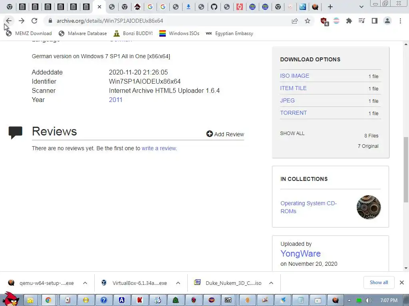This screenshot has width=409, height=306.
Task: Open the downloaded Duke_Nukem_3D iso
Action: point(228,283)
